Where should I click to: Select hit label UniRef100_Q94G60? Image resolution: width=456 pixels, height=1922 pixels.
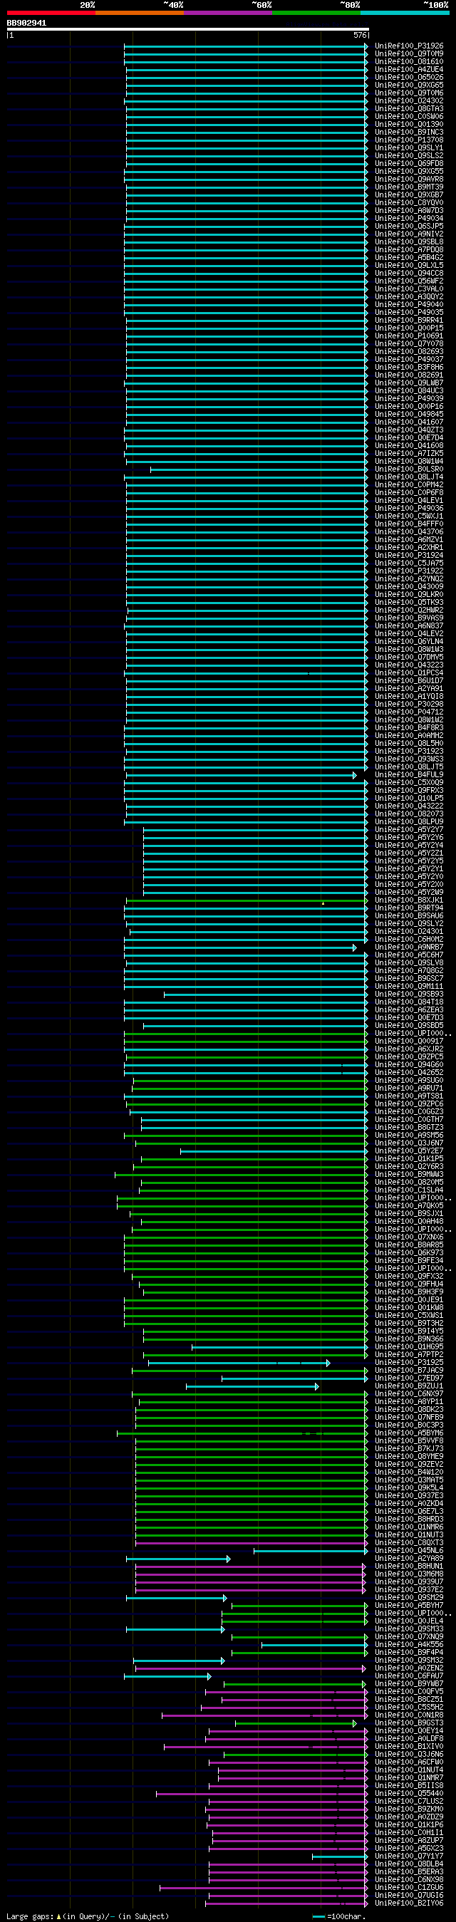point(409,1064)
